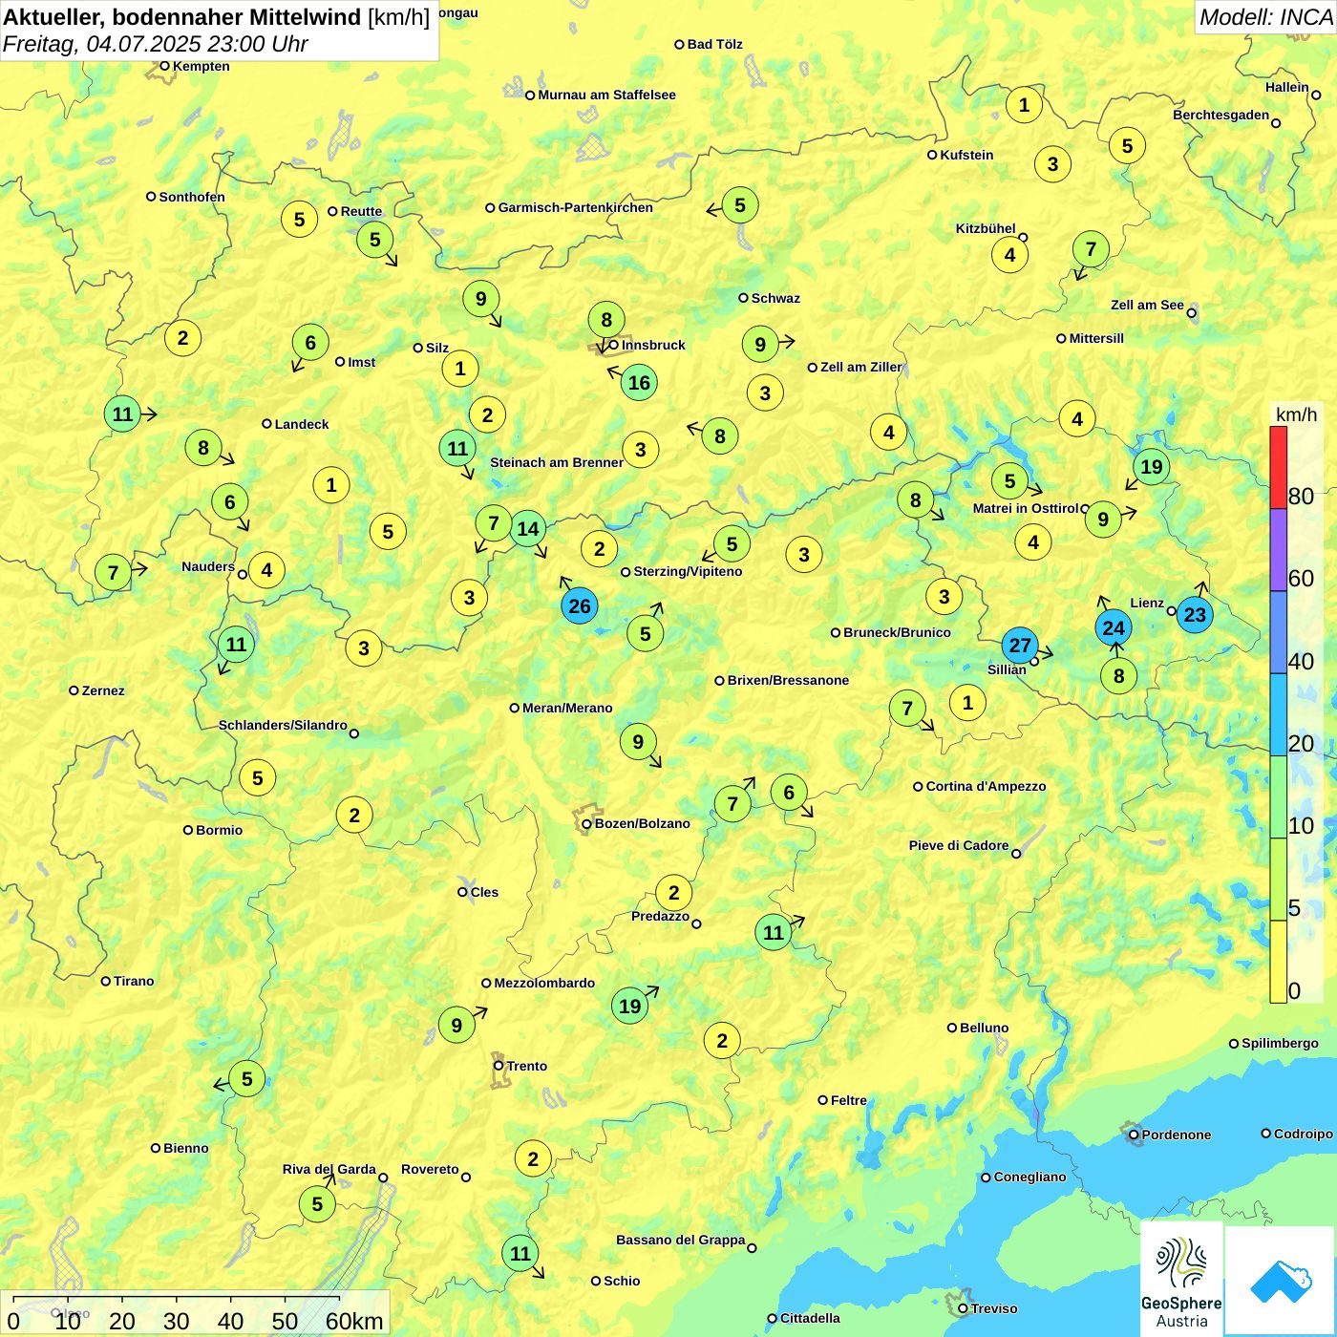Click the 11 km/h marker left of Schio

(x=520, y=1253)
